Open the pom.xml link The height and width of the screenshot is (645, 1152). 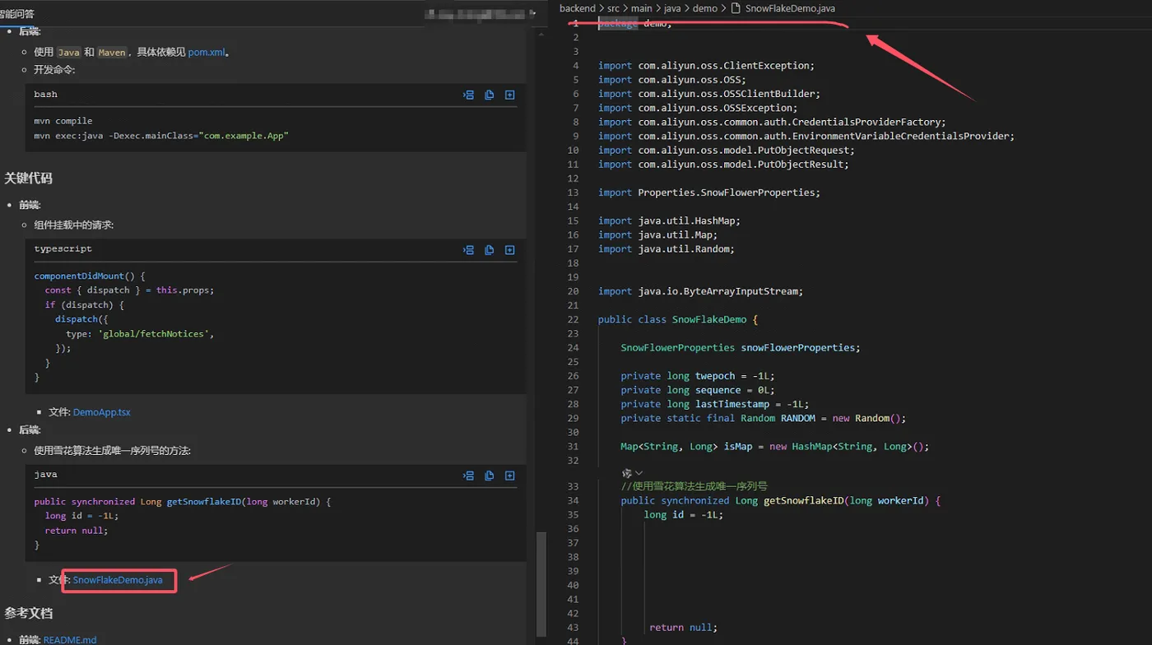[207, 52]
